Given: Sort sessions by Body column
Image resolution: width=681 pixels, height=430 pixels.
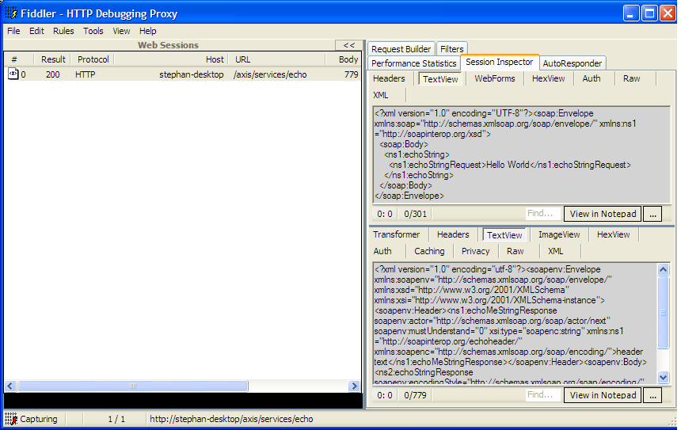Looking at the screenshot, I should click(343, 59).
